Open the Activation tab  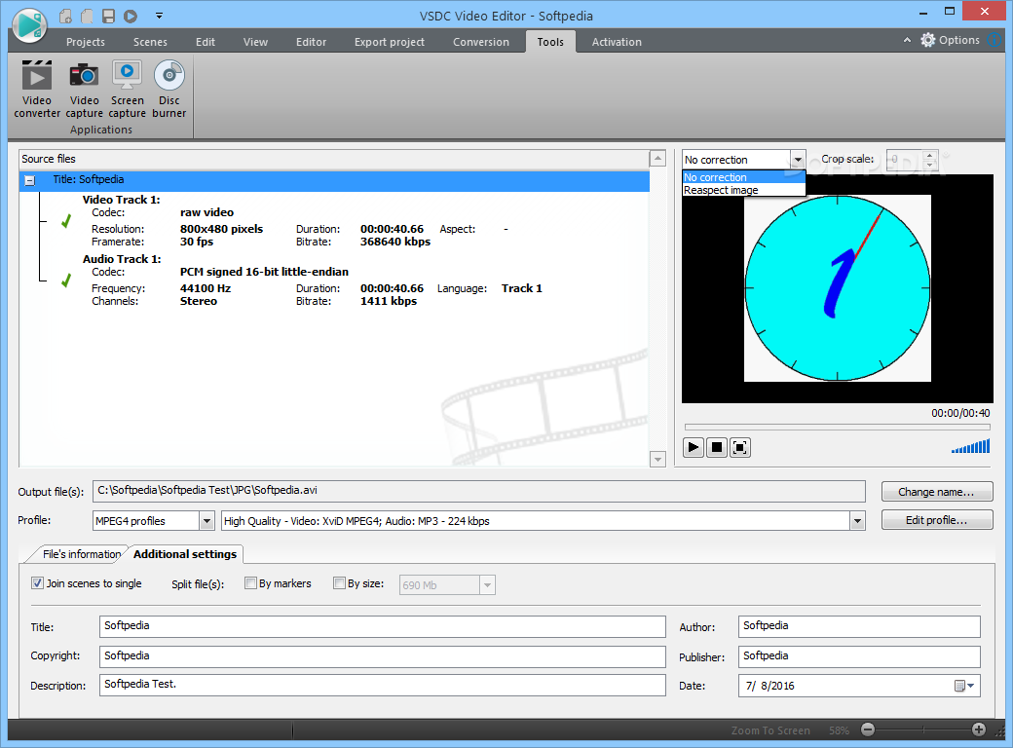tap(617, 42)
